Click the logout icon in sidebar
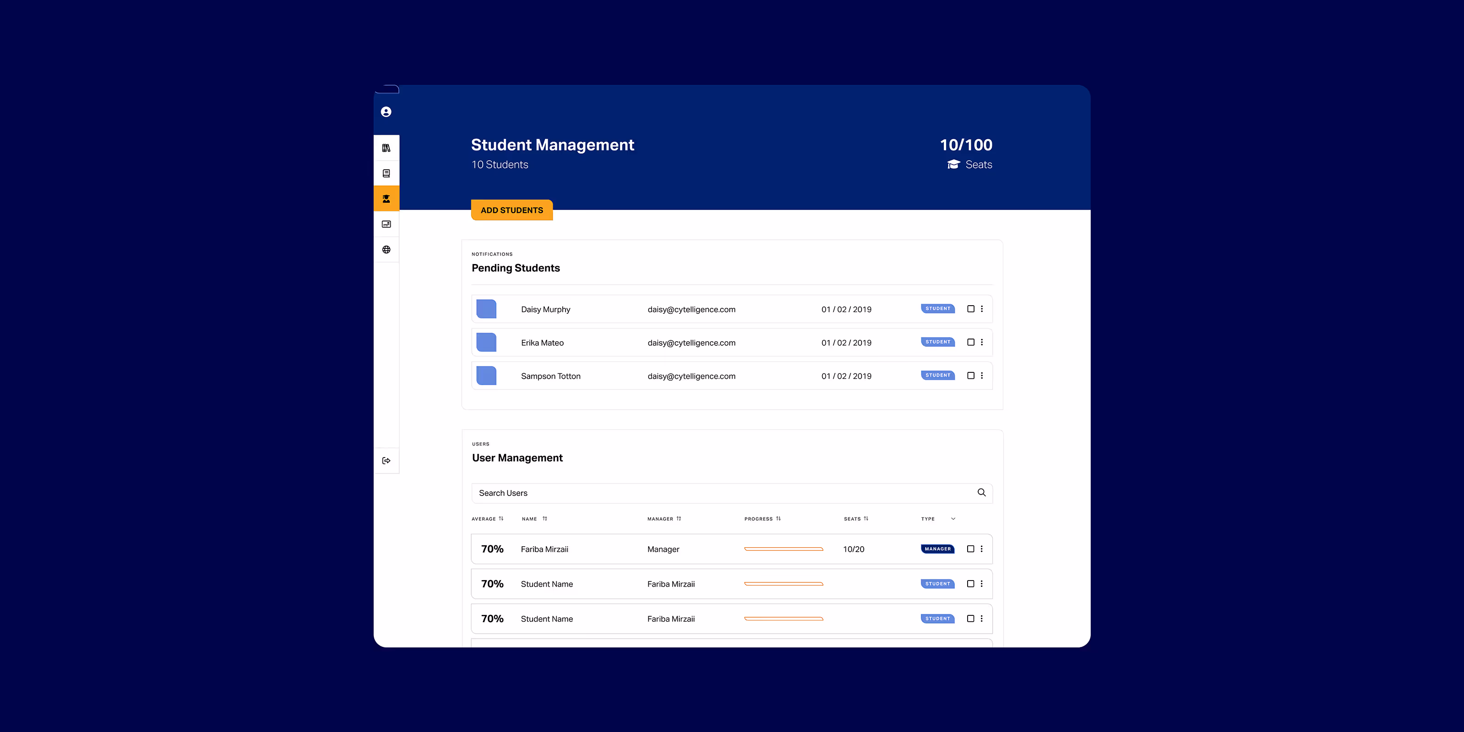Screen dimensions: 1464x732 (x=386, y=460)
